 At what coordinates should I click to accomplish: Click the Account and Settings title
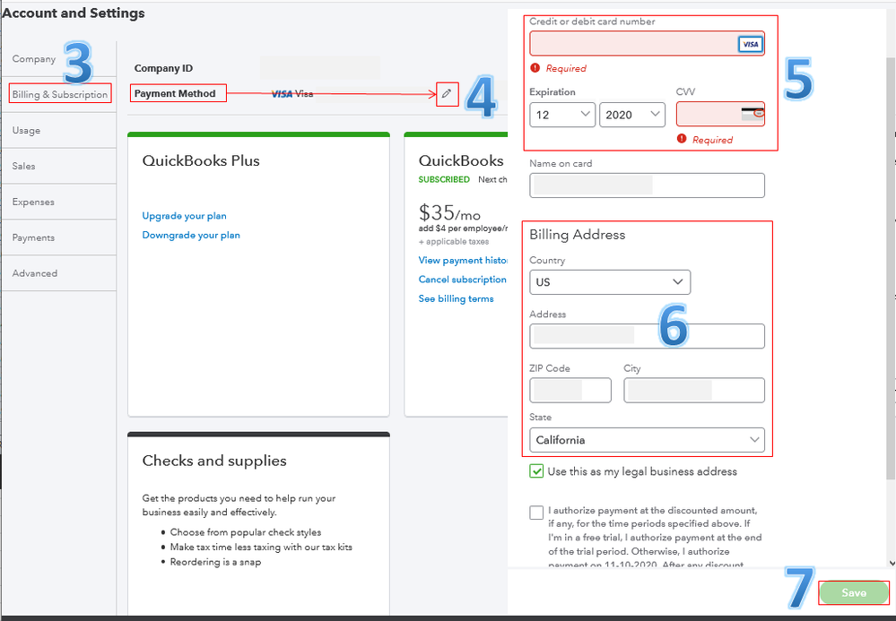pos(74,13)
